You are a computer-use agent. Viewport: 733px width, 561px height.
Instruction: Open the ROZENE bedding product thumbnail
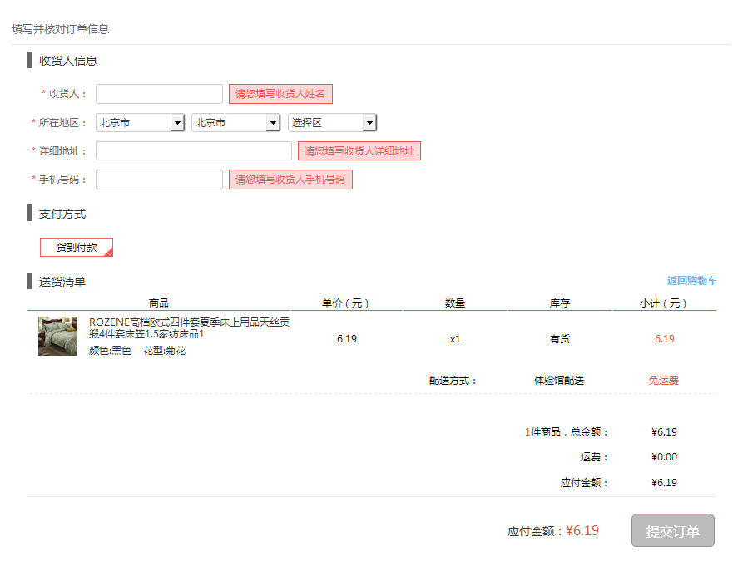(57, 336)
